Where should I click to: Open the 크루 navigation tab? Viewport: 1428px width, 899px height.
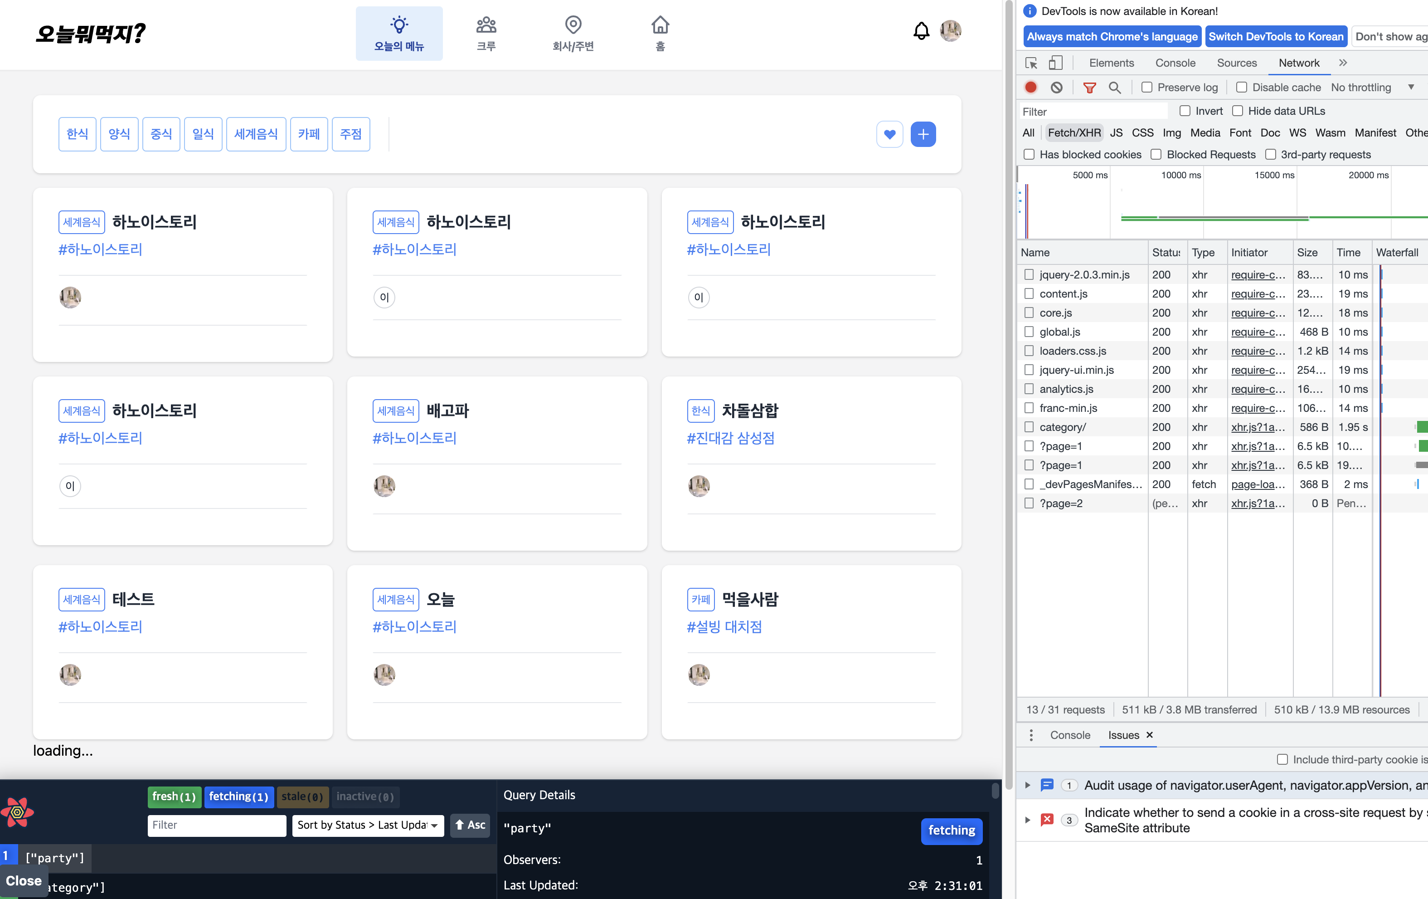pyautogui.click(x=486, y=34)
